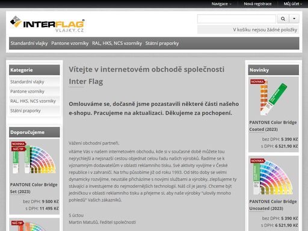Screen dimensions: 308x231
Task: Open the Navigace dropdown menu
Action: (x=221, y=4)
